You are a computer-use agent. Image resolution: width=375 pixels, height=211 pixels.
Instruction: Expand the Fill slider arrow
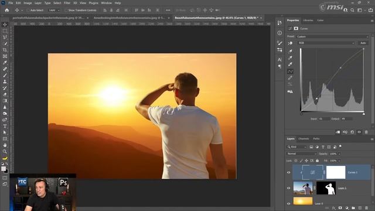pyautogui.click(x=339, y=161)
